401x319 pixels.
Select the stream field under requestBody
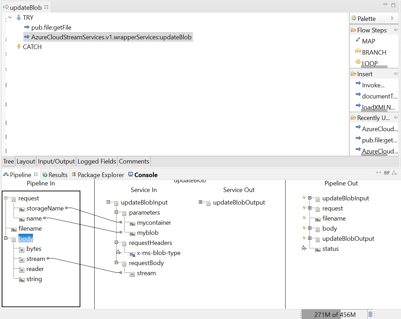(x=146, y=273)
